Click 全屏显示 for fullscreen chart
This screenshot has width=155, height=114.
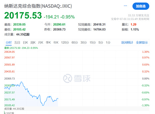tap(142, 42)
